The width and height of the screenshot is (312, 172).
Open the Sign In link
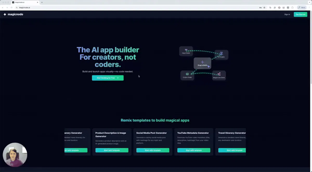pyautogui.click(x=287, y=15)
